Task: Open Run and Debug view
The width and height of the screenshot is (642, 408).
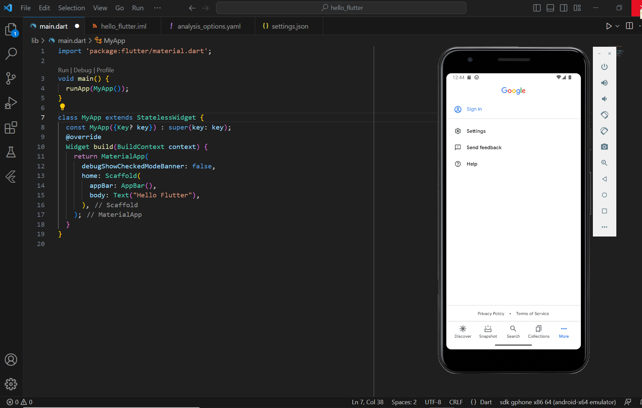Action: [11, 103]
